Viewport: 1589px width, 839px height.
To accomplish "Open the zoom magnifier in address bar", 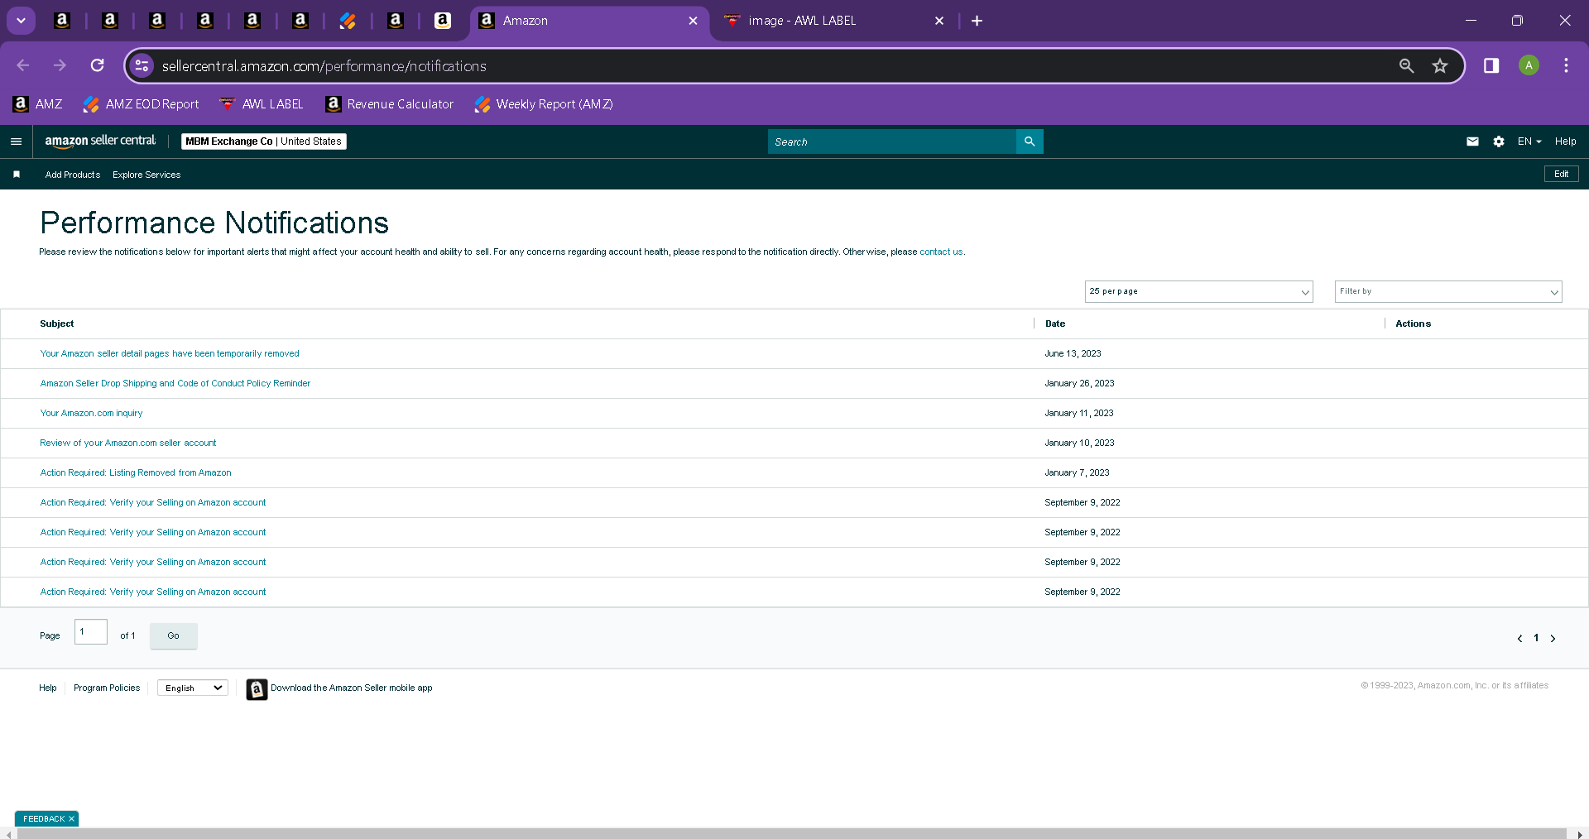I will pyautogui.click(x=1406, y=65).
